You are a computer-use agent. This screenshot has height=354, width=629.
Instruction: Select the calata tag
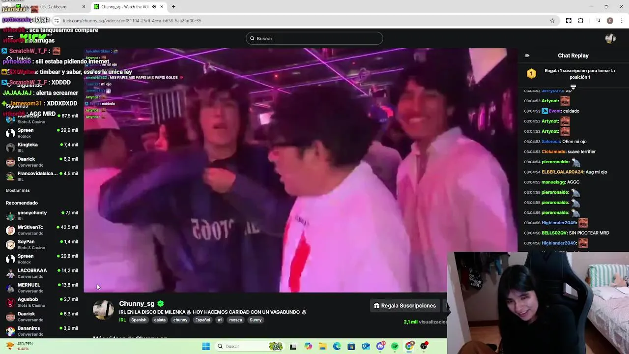coord(160,320)
